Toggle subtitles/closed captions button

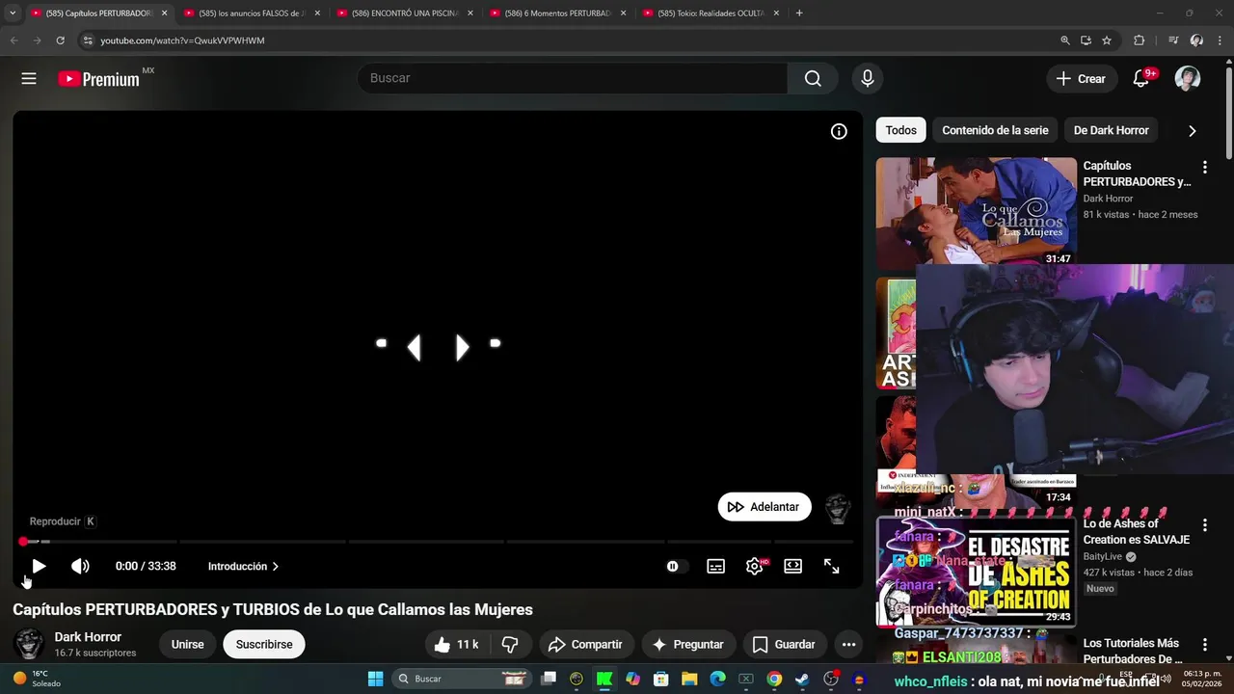tap(715, 566)
